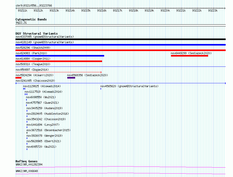
Task: Click the red nsv526296 Shaikh2009 bar
Action: point(120,50)
